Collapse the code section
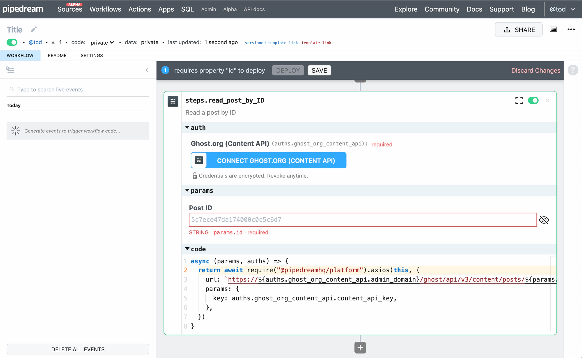 tap(187, 249)
